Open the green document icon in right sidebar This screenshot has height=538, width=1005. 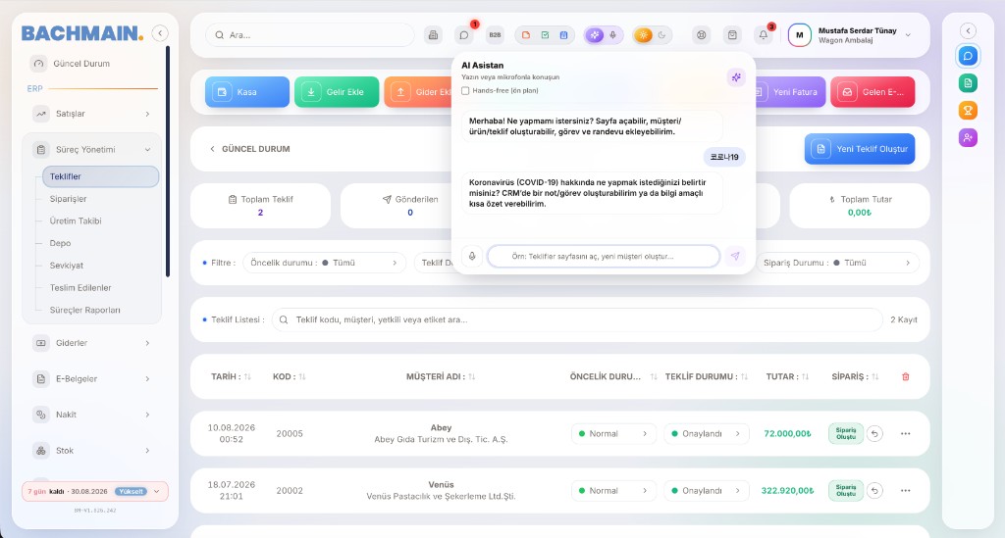968,83
